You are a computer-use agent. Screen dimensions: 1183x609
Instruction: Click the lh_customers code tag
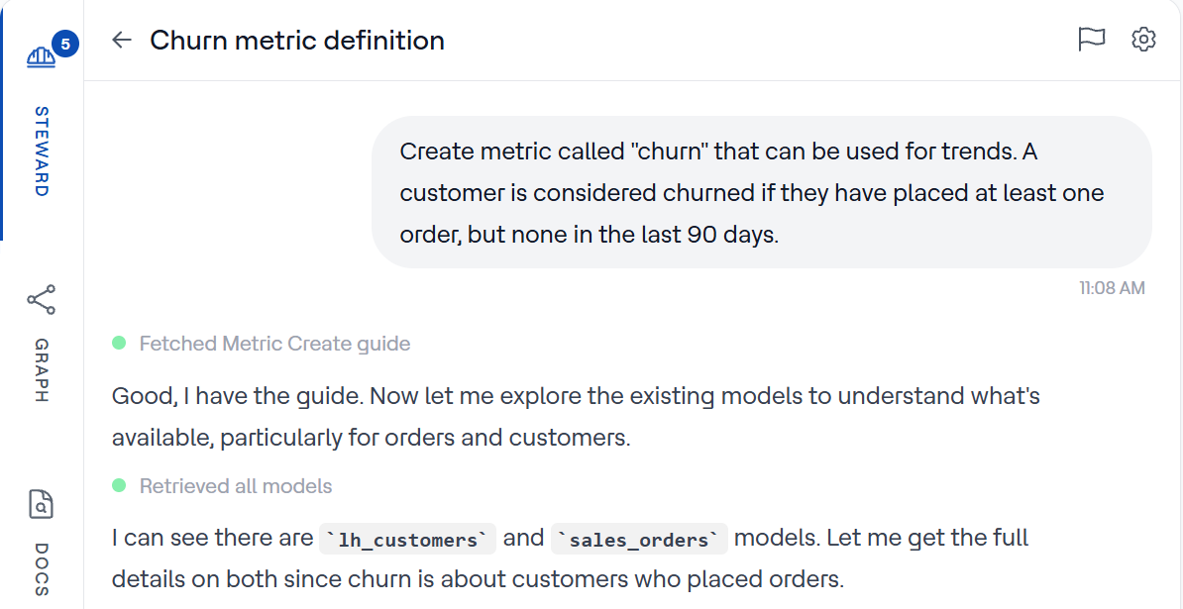[x=407, y=539]
